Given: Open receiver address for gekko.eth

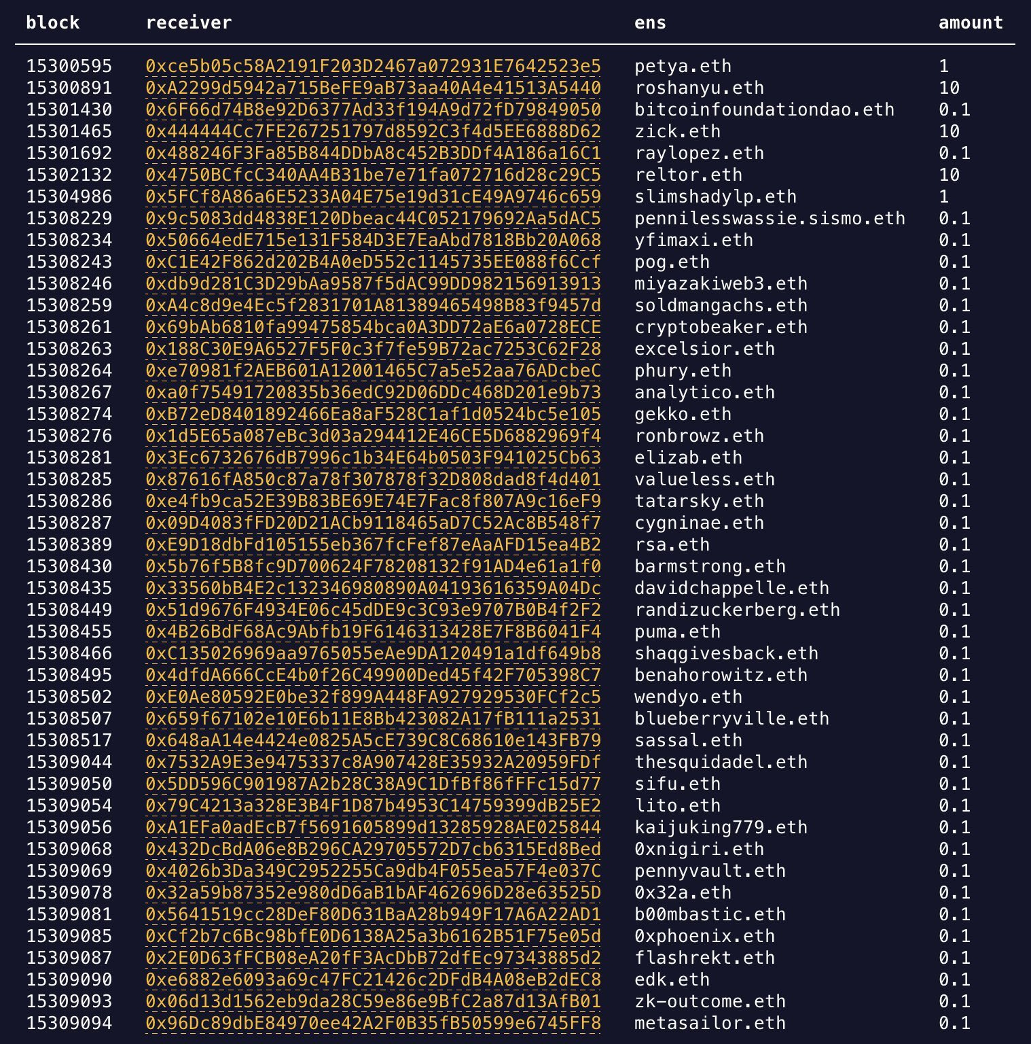Looking at the screenshot, I should coord(374,414).
